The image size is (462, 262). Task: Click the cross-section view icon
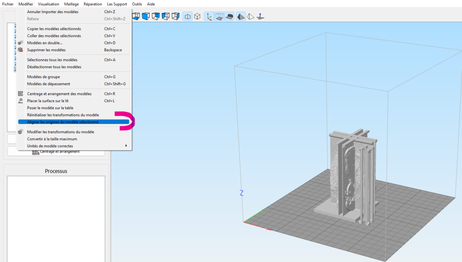pos(229,17)
